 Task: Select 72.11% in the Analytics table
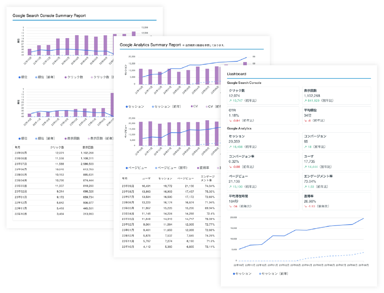pyautogui.click(x=209, y=247)
